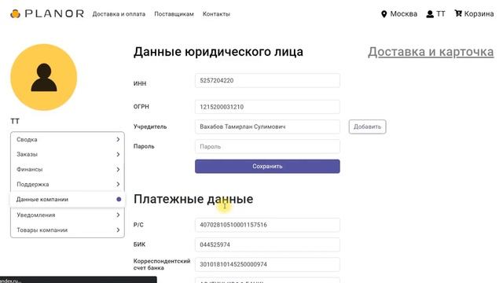
Task: Open Контакты page
Action: pyautogui.click(x=216, y=14)
